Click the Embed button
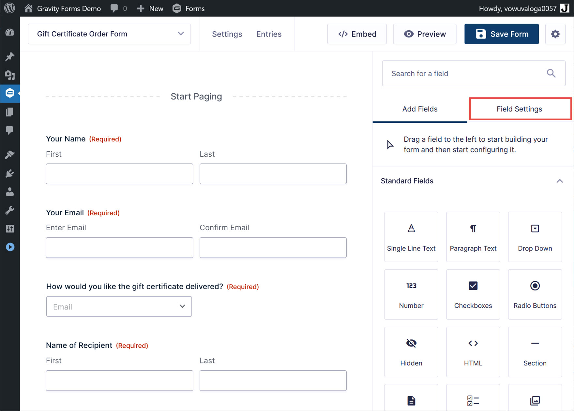The image size is (574, 411). pos(357,34)
